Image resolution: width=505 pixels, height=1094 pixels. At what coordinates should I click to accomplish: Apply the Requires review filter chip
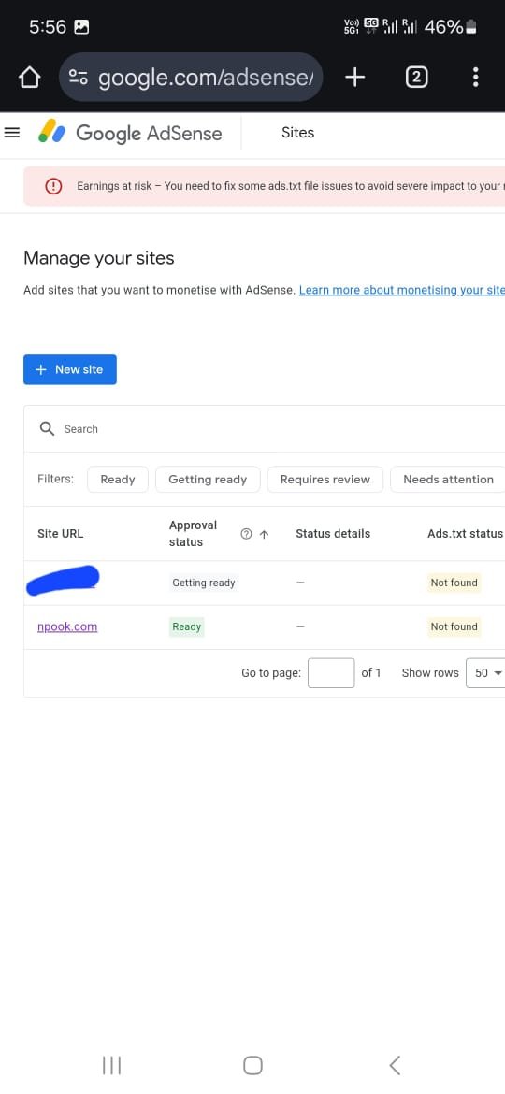tap(325, 480)
